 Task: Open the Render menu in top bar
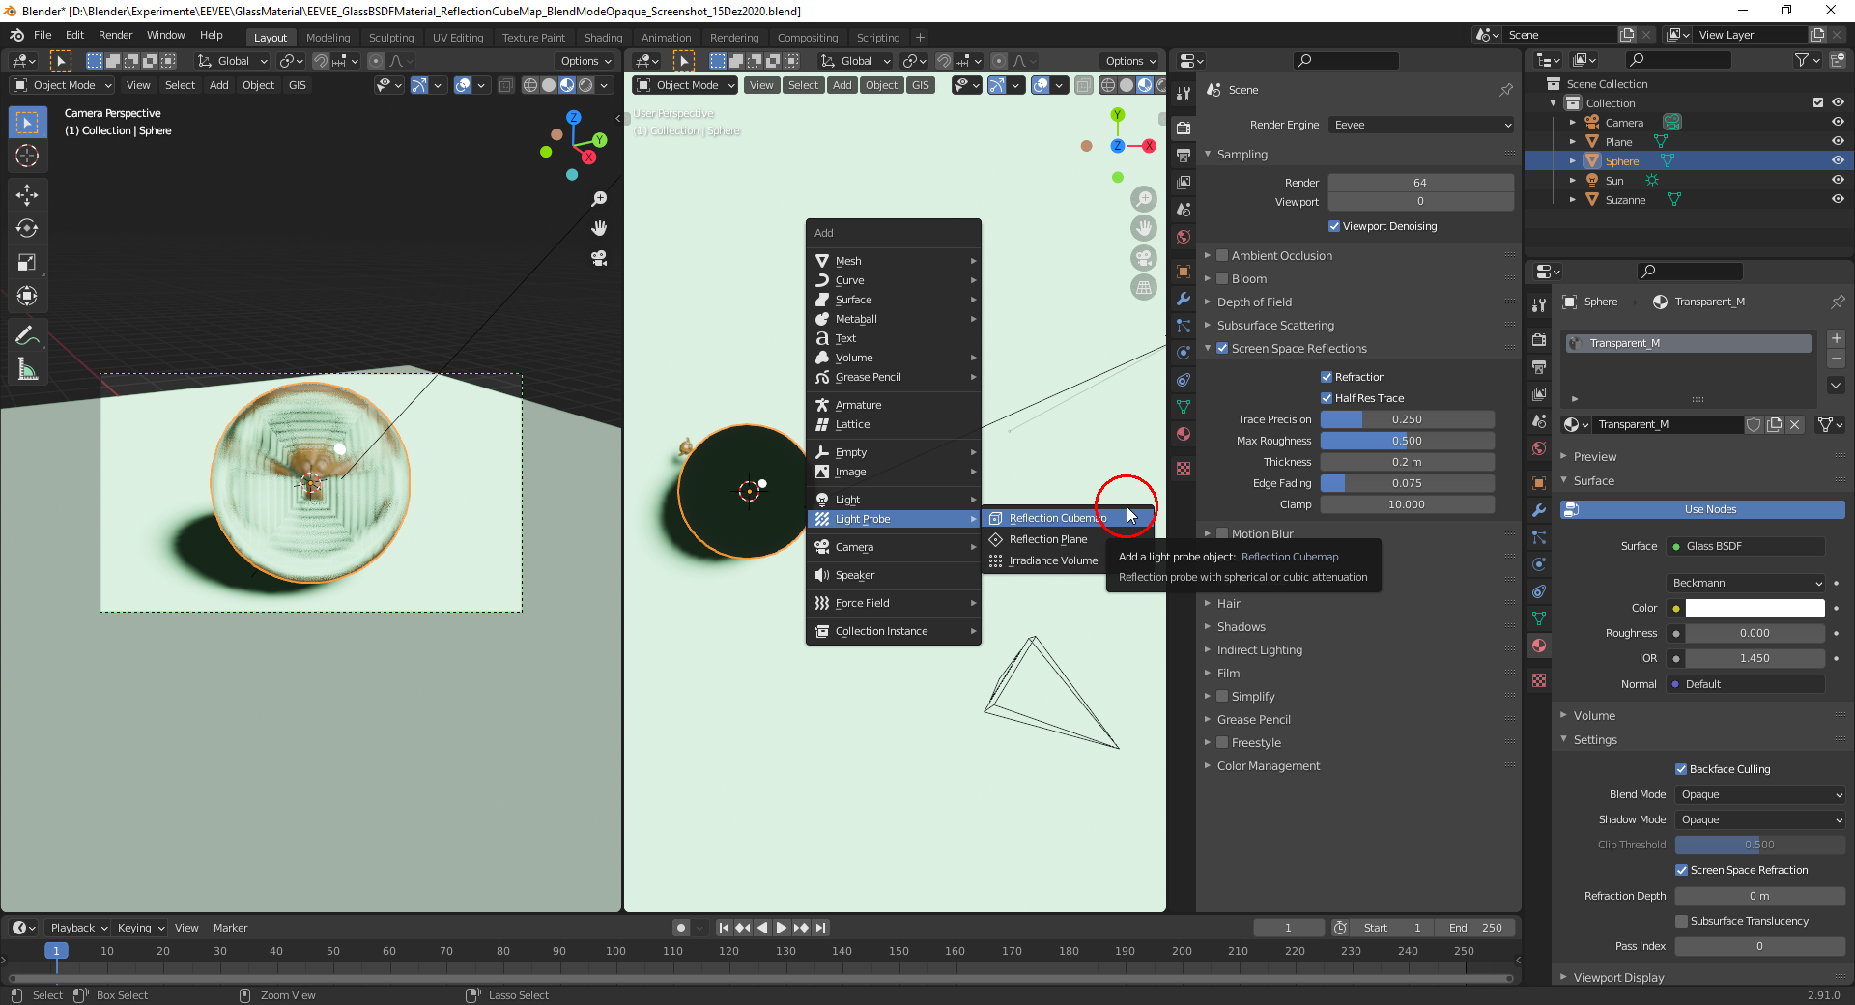pos(115,35)
